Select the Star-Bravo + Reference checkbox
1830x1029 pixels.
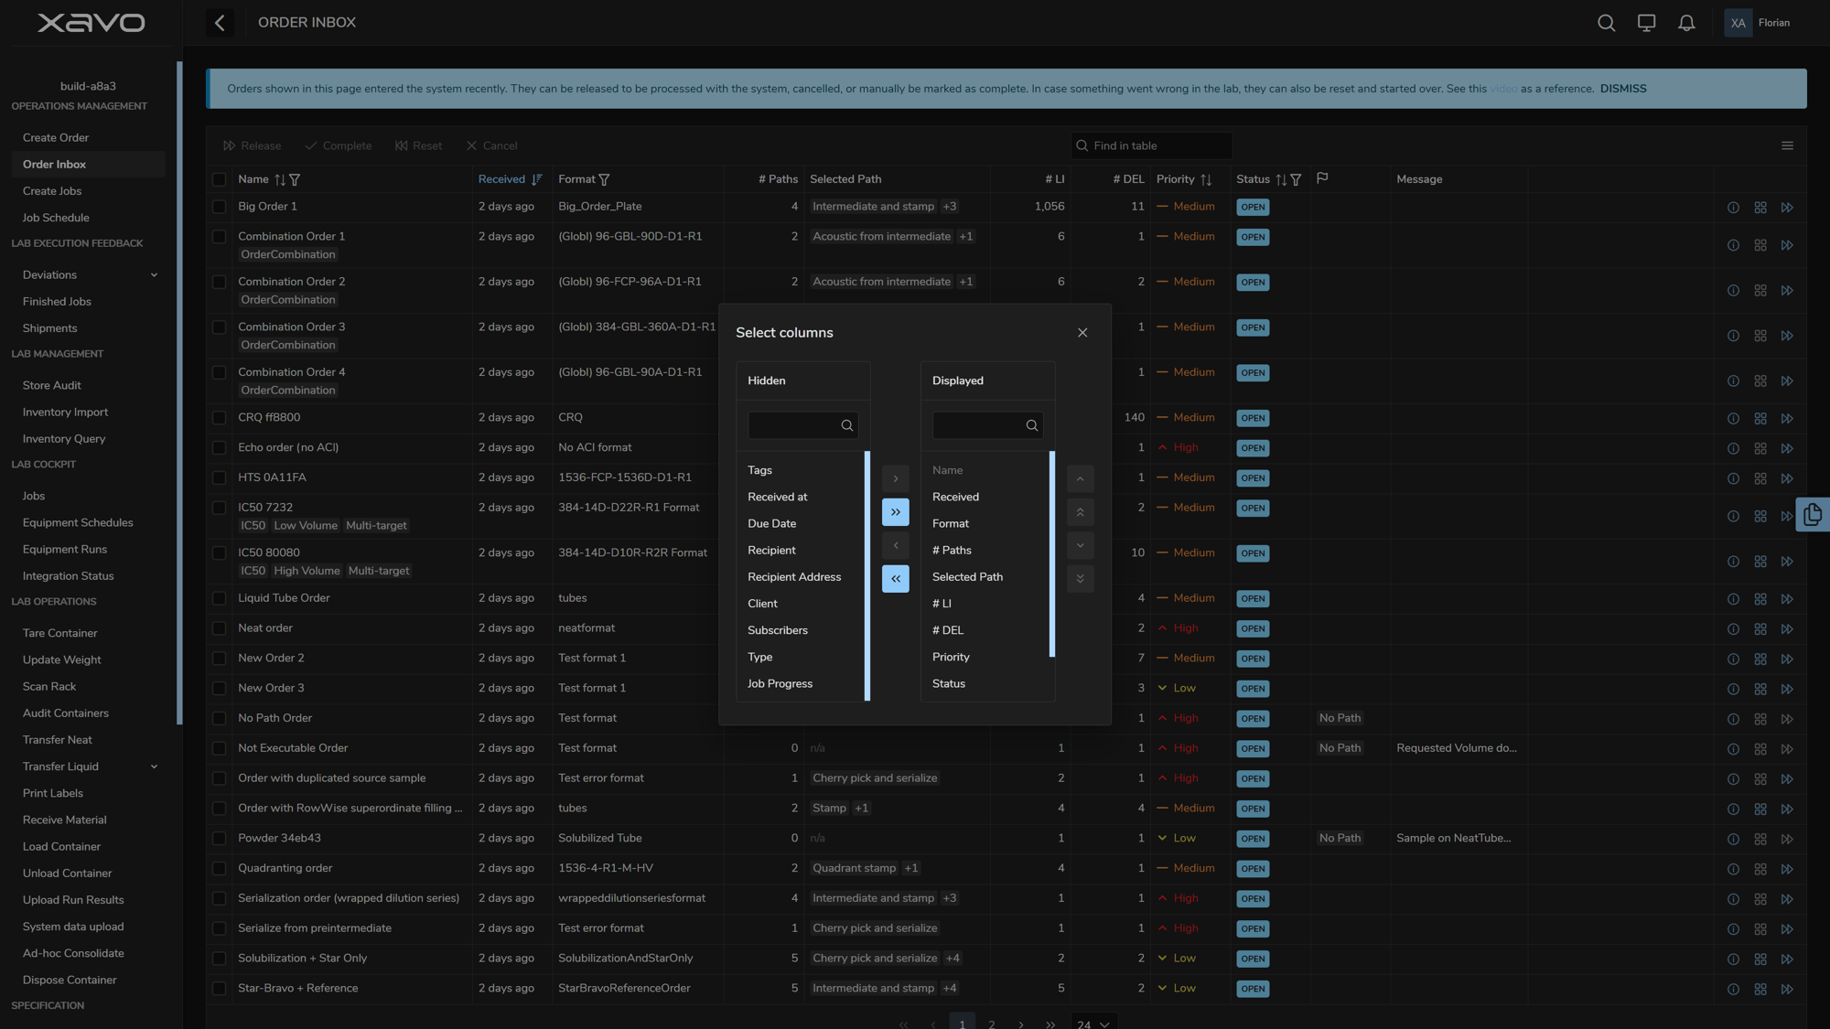tap(220, 989)
